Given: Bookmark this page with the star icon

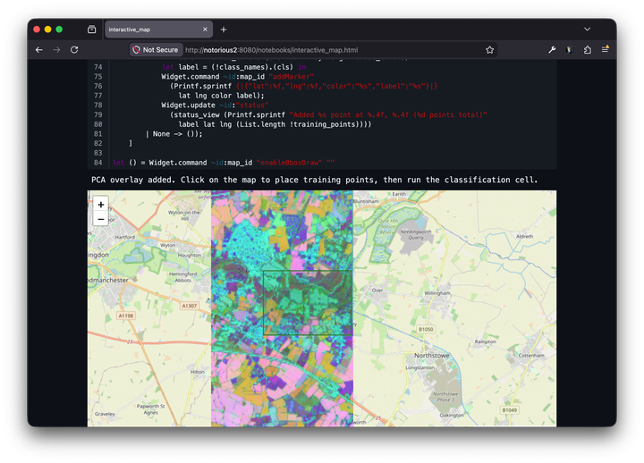Looking at the screenshot, I should coord(489,50).
